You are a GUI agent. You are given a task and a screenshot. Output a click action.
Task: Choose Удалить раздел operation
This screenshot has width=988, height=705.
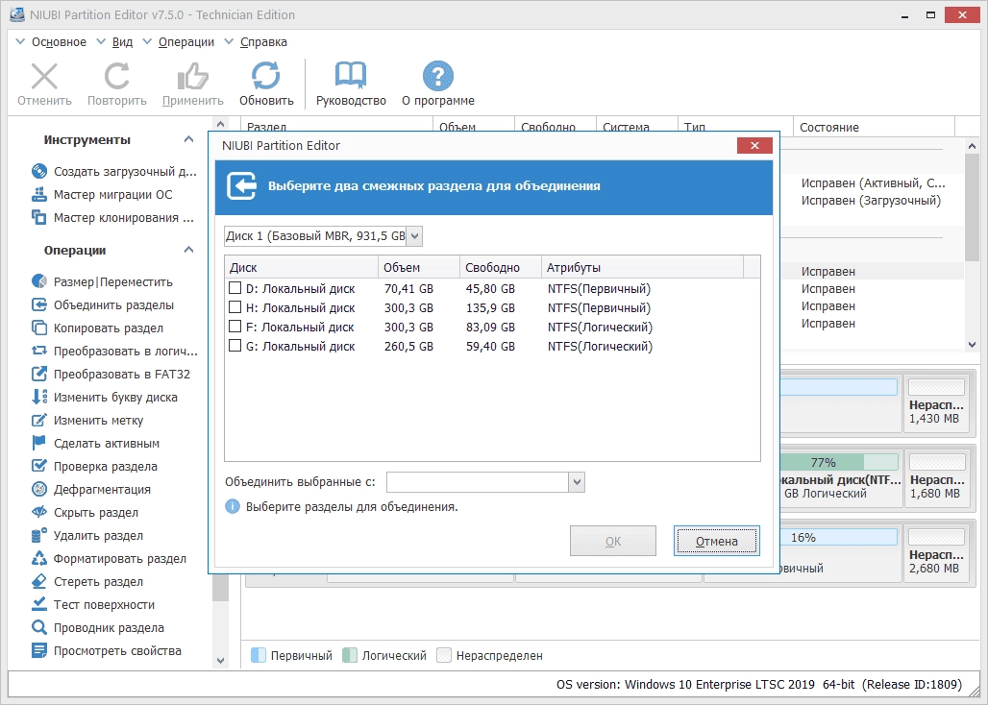click(87, 536)
